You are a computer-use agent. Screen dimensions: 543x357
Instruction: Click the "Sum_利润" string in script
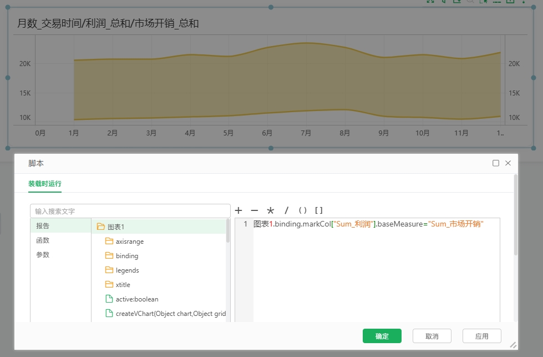coord(353,224)
